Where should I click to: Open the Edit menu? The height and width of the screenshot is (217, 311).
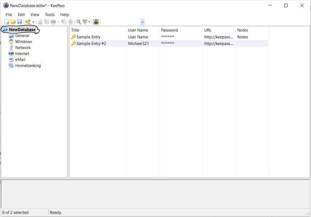click(x=21, y=15)
